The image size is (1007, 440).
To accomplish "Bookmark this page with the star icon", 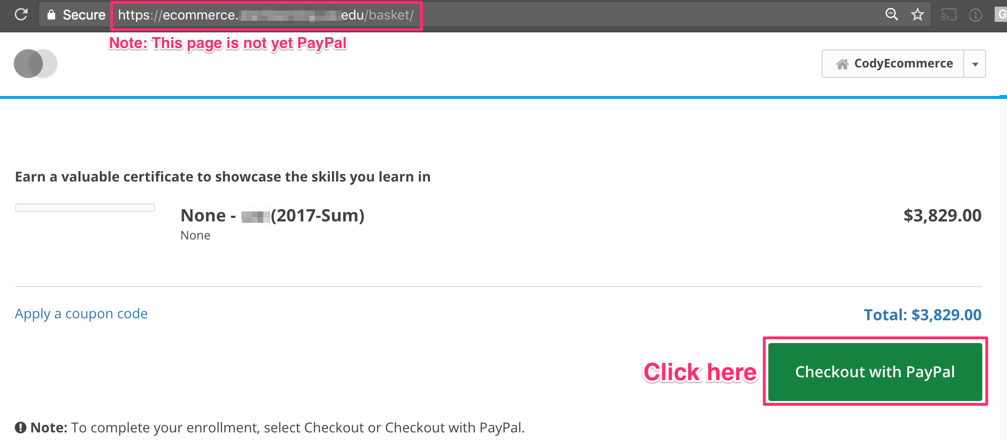I will pos(917,14).
